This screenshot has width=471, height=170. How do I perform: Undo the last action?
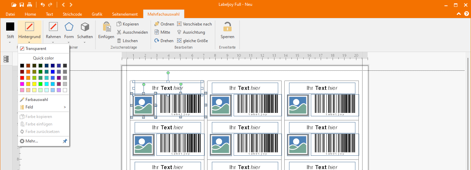click(43, 5)
